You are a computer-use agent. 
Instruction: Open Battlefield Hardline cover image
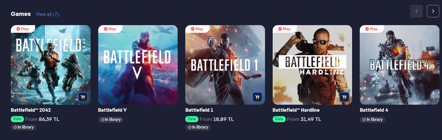tap(312, 65)
